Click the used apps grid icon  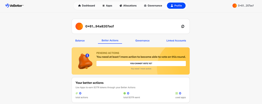pyautogui.click(x=177, y=93)
